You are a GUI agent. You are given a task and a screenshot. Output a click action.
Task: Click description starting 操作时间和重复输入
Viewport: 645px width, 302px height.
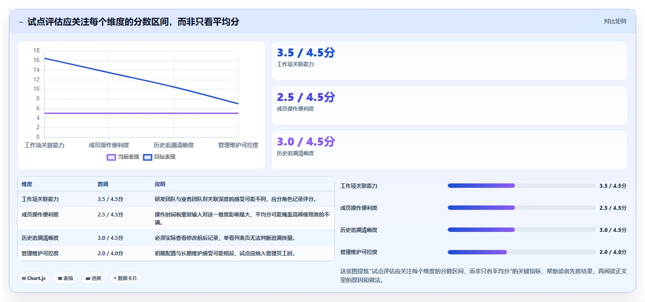point(242,218)
